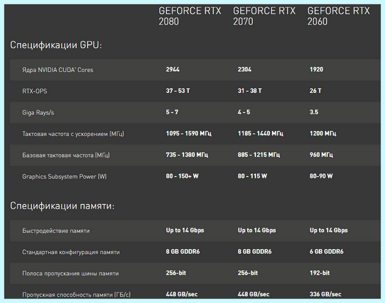The width and height of the screenshot is (385, 303).
Task: Click the 336 GB/sec value
Action: click(x=325, y=295)
